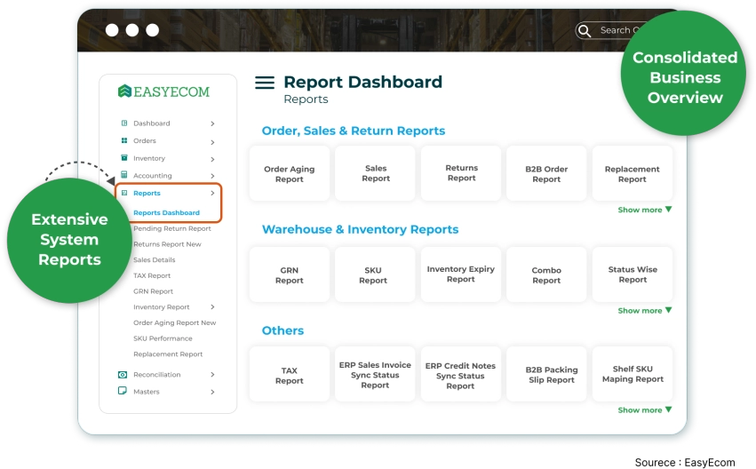Screen dimensions: 756x469
Task: Expand the Inventory menu chevron
Action: tap(212, 159)
